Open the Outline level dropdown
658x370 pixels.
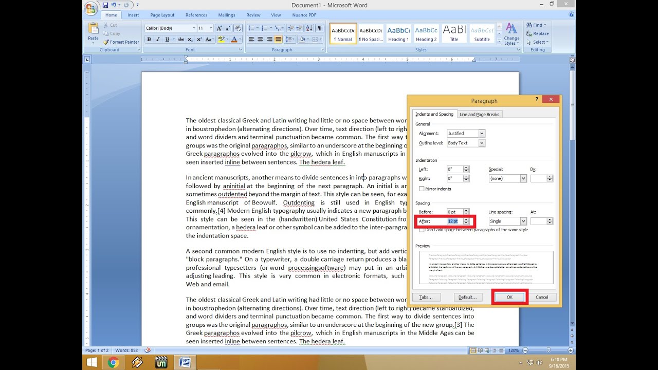click(x=482, y=143)
